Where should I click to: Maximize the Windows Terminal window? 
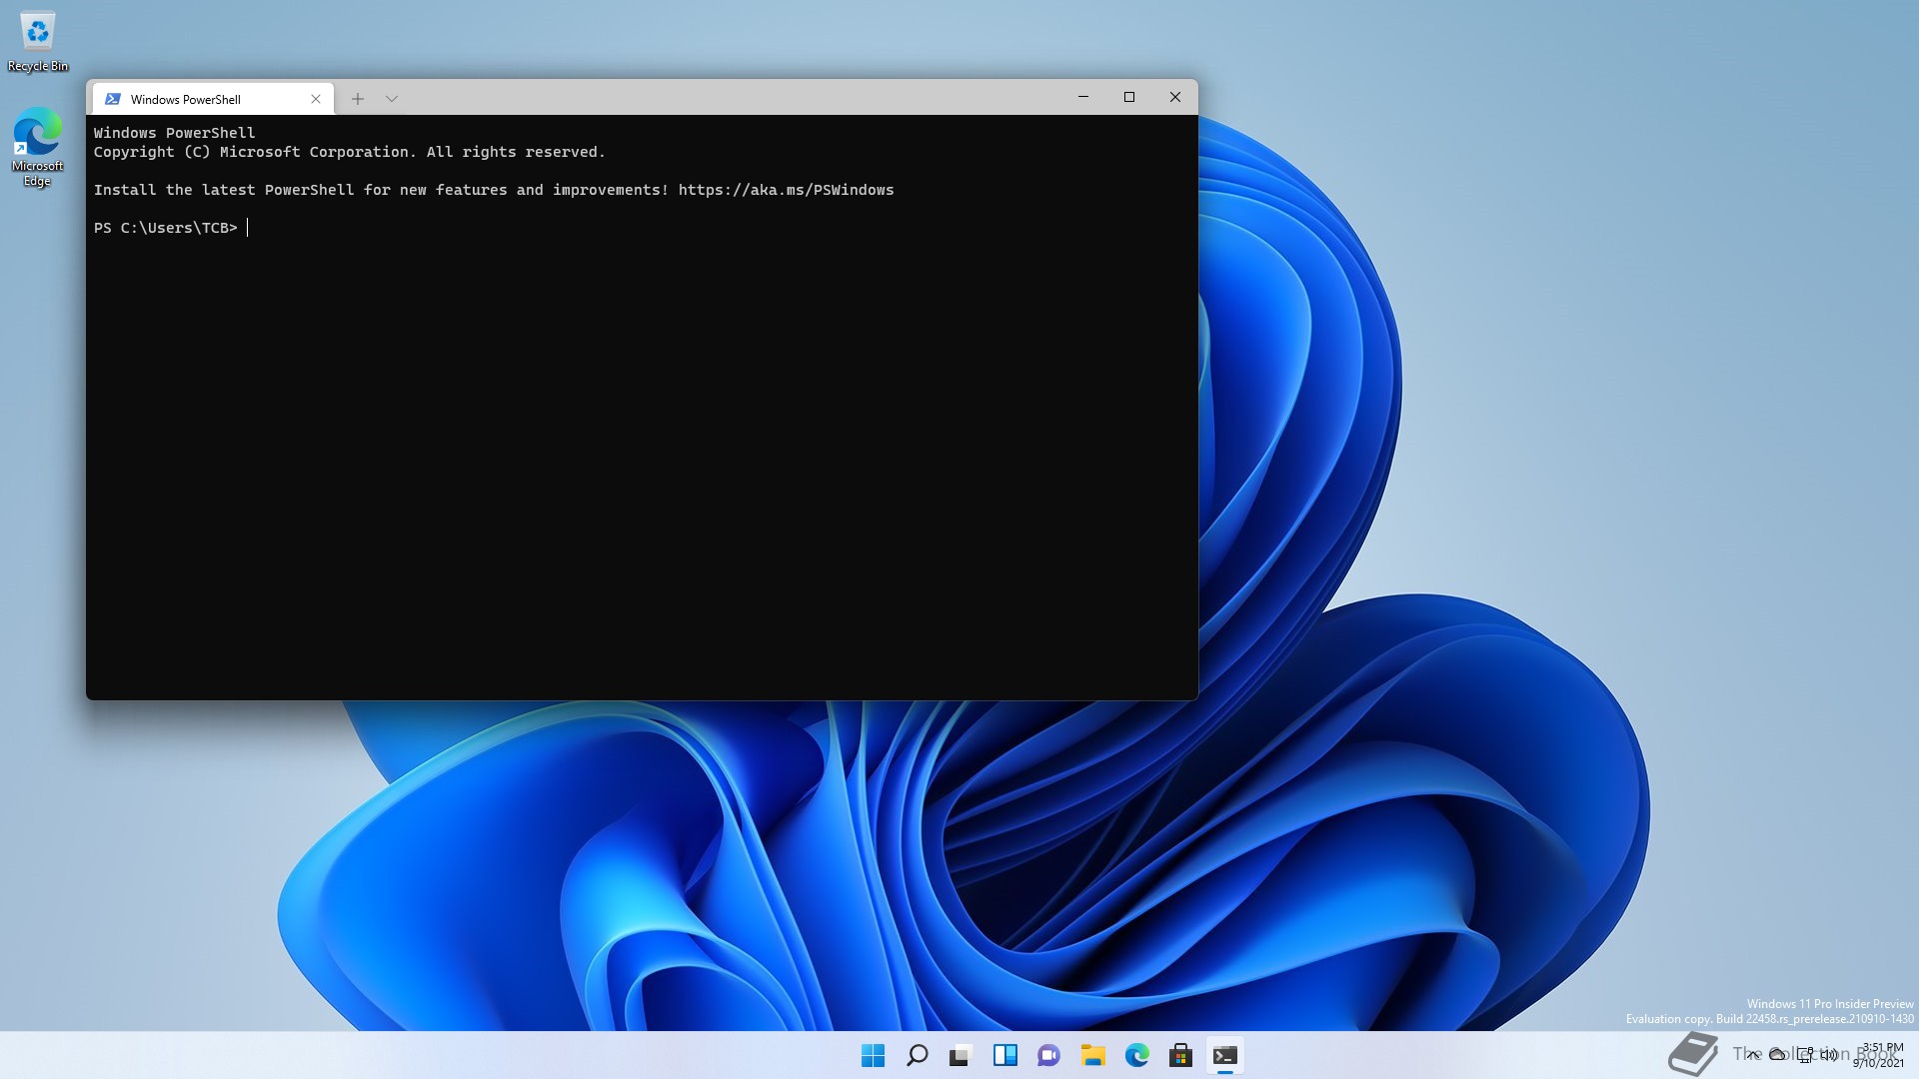coord(1129,97)
